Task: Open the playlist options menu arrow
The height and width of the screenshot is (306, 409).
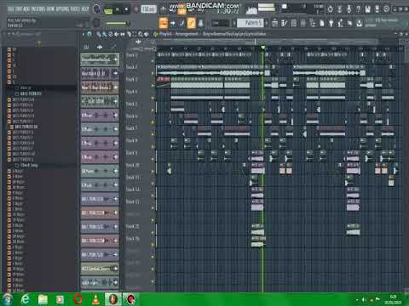Action: (x=84, y=34)
